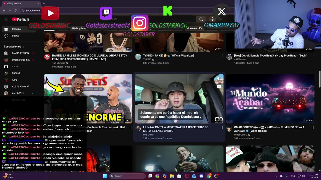Open Alex & Vero subscription
Viewport: 321px width, 180px height.
19,93
